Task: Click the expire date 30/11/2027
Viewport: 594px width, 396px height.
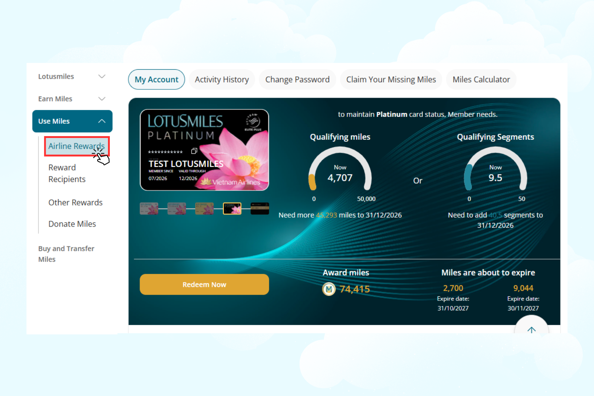Action: tap(523, 308)
